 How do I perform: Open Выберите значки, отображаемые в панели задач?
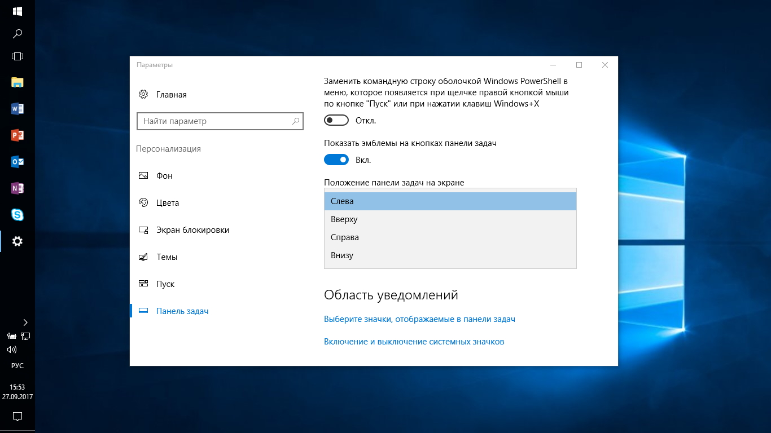[419, 319]
